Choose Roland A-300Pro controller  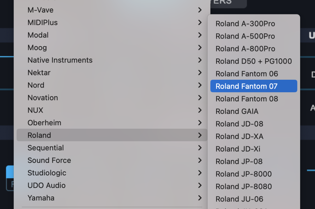[x=245, y=24]
